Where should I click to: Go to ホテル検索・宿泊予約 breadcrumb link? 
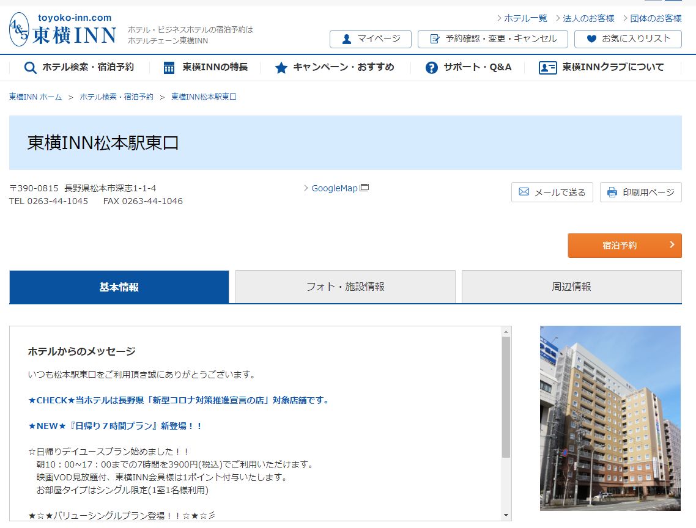(116, 97)
